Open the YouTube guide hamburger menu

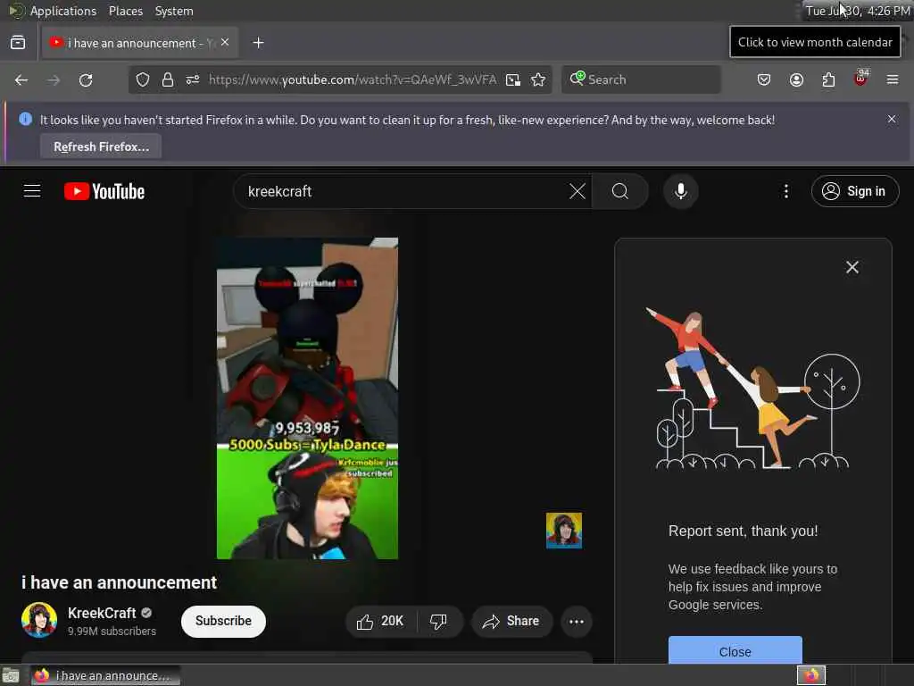pyautogui.click(x=32, y=191)
